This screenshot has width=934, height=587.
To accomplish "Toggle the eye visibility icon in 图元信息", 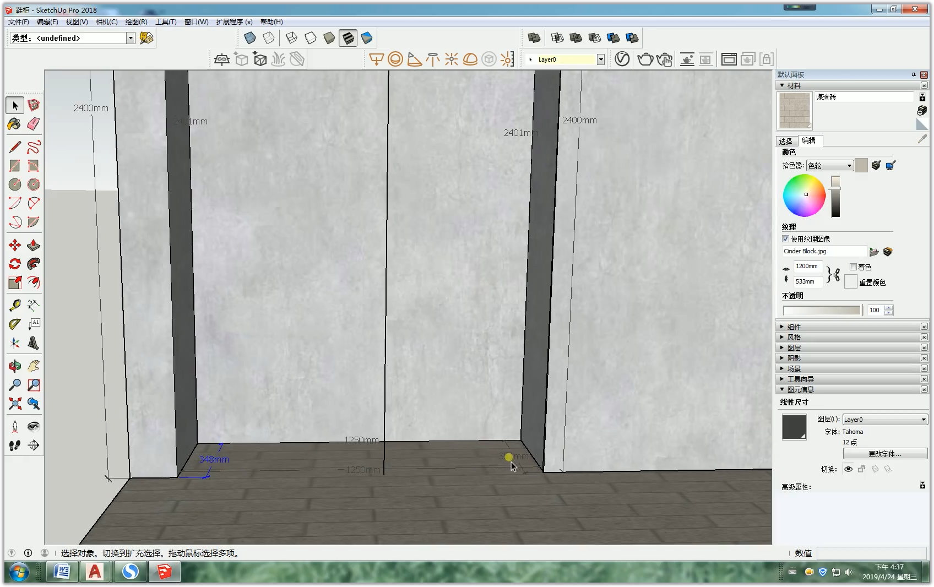I will coord(849,469).
